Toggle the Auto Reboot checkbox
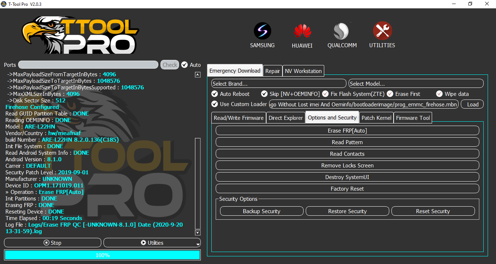This screenshot has width=496, height=264. tap(215, 94)
